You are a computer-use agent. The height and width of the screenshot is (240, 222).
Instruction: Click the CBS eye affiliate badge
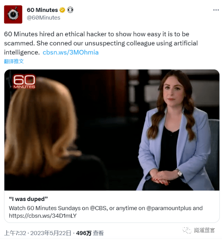pyautogui.click(x=70, y=10)
